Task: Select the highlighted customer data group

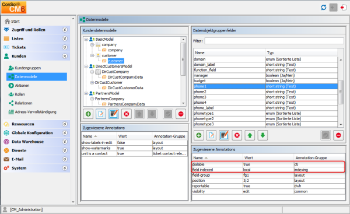Action: (116, 61)
